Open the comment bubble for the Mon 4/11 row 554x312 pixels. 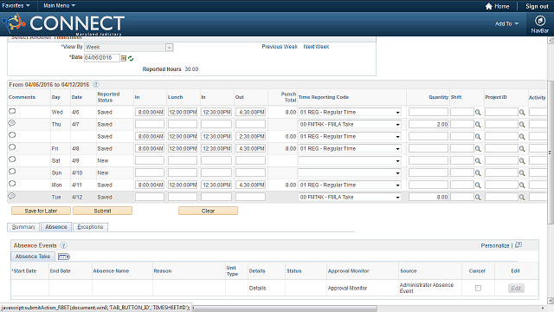click(x=12, y=184)
